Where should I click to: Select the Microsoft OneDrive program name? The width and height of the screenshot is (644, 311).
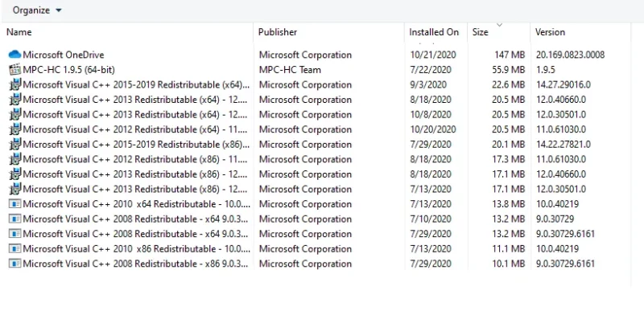pyautogui.click(x=64, y=55)
